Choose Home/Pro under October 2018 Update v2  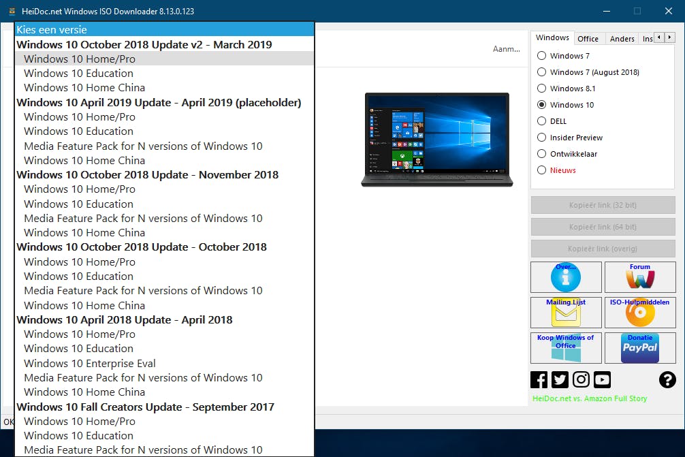point(164,59)
